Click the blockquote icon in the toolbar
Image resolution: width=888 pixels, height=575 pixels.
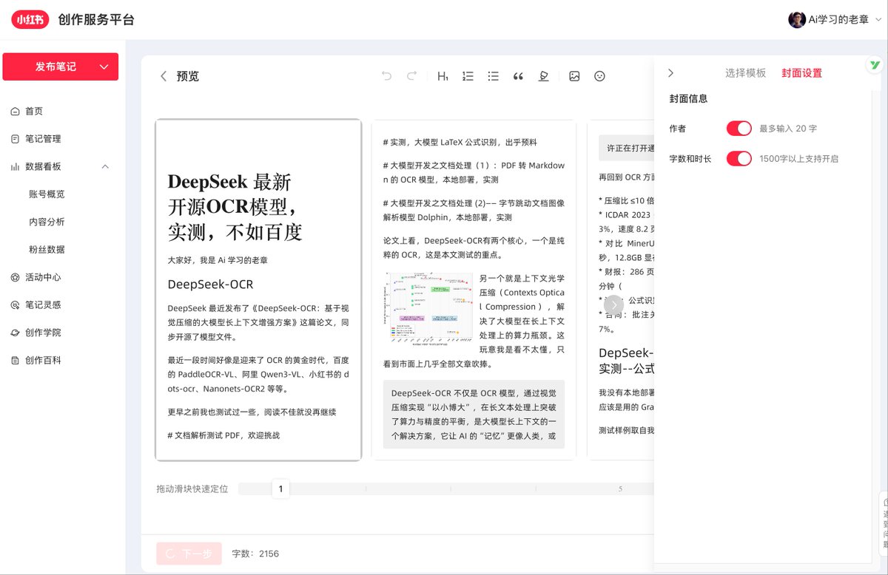[518, 75]
